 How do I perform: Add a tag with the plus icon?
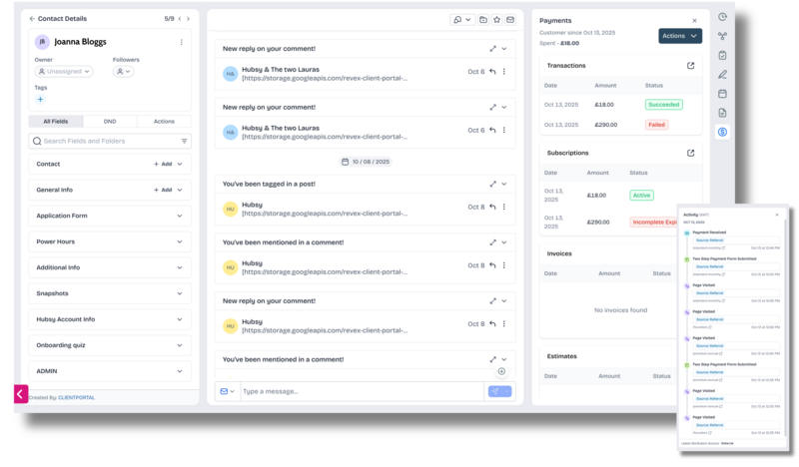click(x=40, y=100)
